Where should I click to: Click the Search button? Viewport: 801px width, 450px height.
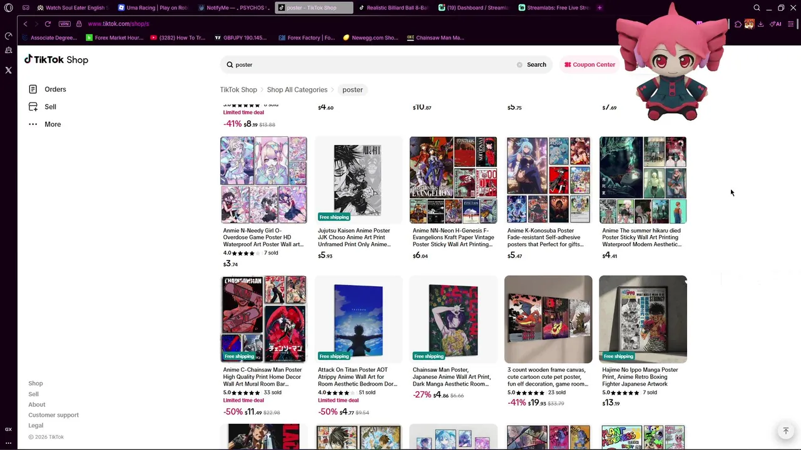536,64
